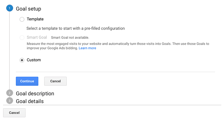Click the bottom-most Cancel button

tap(14, 113)
